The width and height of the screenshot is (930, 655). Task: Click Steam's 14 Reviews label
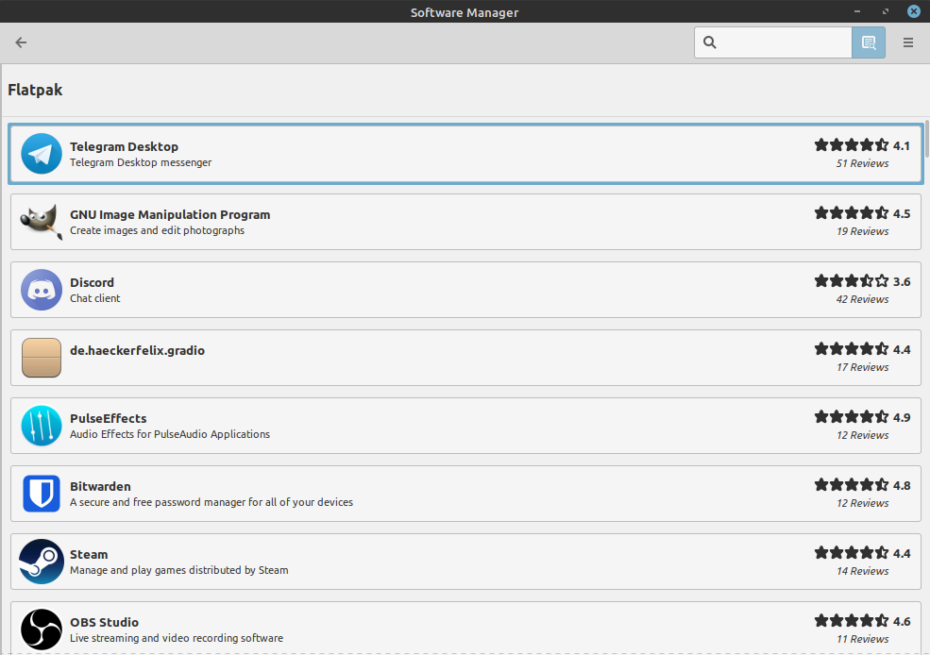click(862, 571)
